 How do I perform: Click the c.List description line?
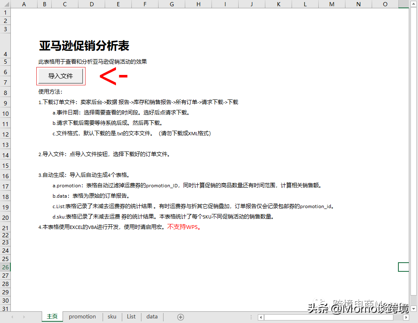click(x=194, y=206)
